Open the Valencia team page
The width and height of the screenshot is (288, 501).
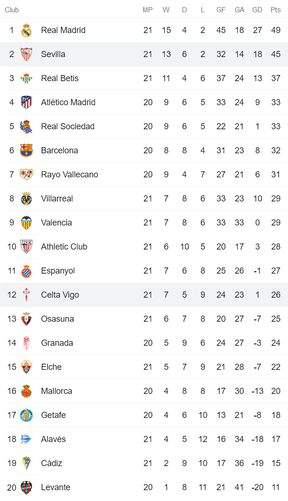pos(57,222)
